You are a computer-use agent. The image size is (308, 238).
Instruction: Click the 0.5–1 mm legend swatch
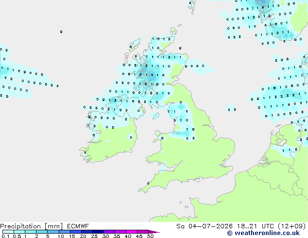pyautogui.click(x=19, y=232)
